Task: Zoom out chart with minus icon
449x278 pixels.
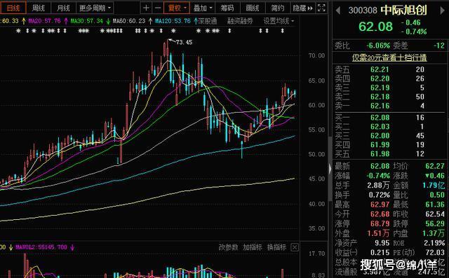Action: 157,8
